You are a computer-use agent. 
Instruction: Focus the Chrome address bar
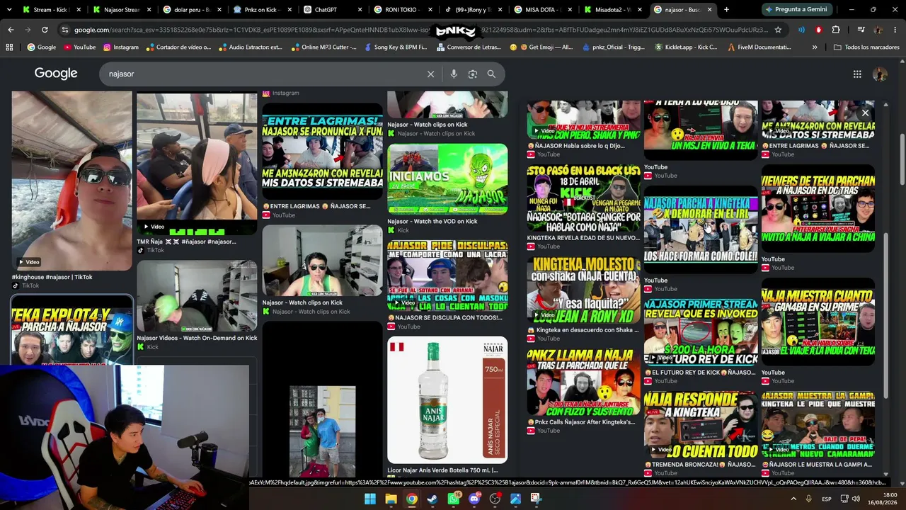click(421, 30)
